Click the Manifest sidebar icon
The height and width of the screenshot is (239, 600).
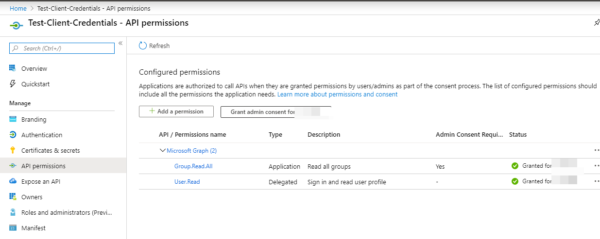pyautogui.click(x=13, y=228)
